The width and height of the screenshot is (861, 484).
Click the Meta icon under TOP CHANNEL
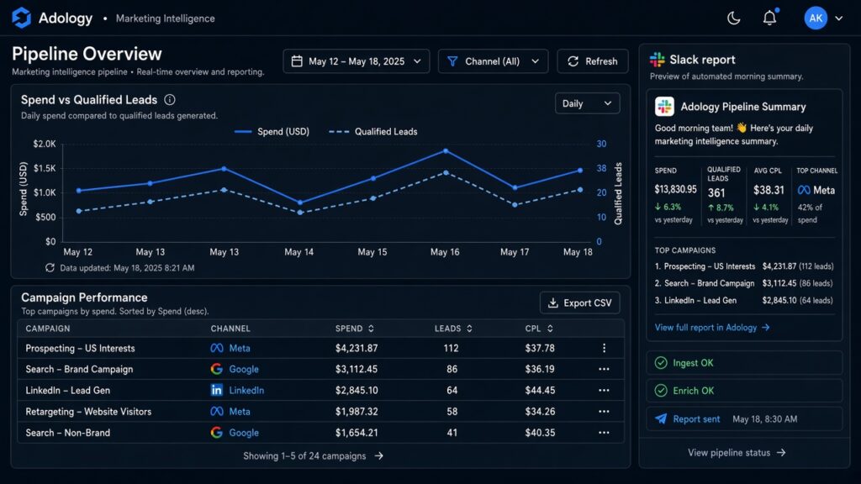[804, 190]
